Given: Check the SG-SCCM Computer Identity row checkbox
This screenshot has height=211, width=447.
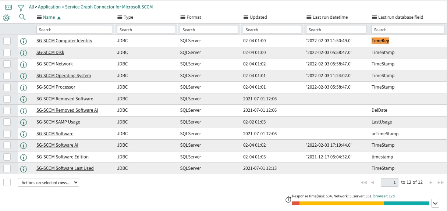Looking at the screenshot, I should tap(7, 41).
